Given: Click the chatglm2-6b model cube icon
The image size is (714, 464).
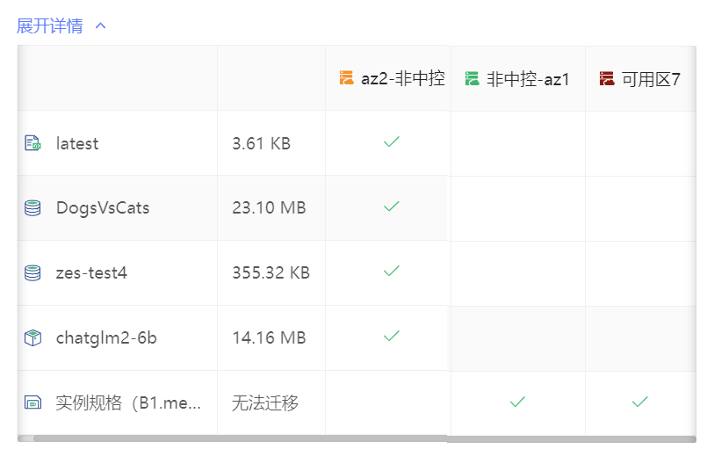Looking at the screenshot, I should tap(32, 337).
